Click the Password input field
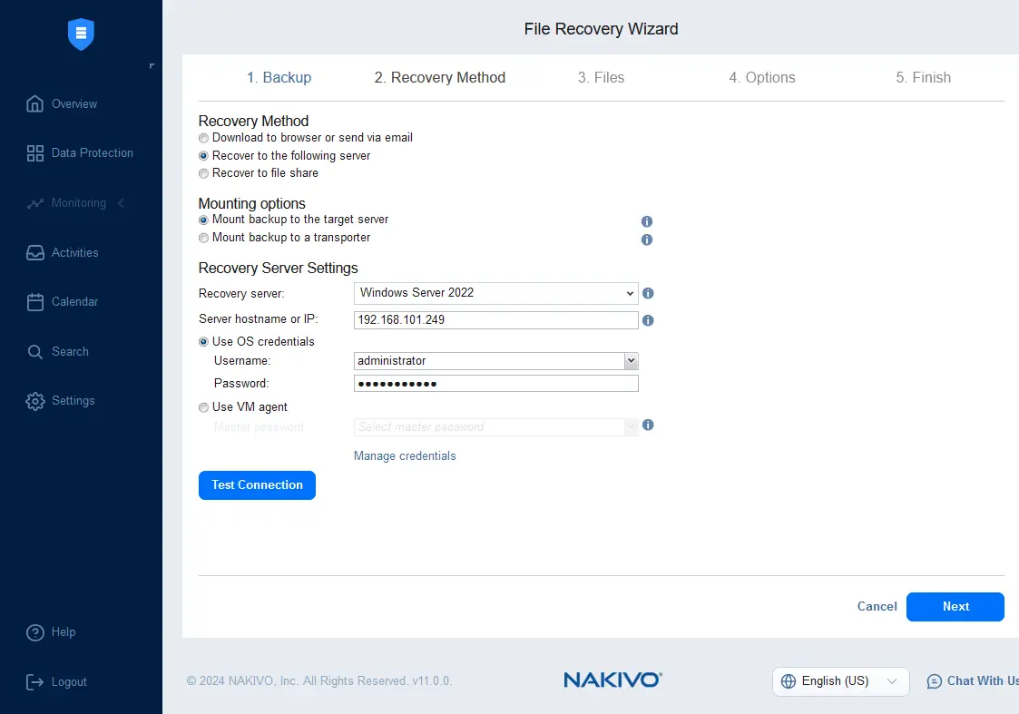The width and height of the screenshot is (1019, 714). 495,384
